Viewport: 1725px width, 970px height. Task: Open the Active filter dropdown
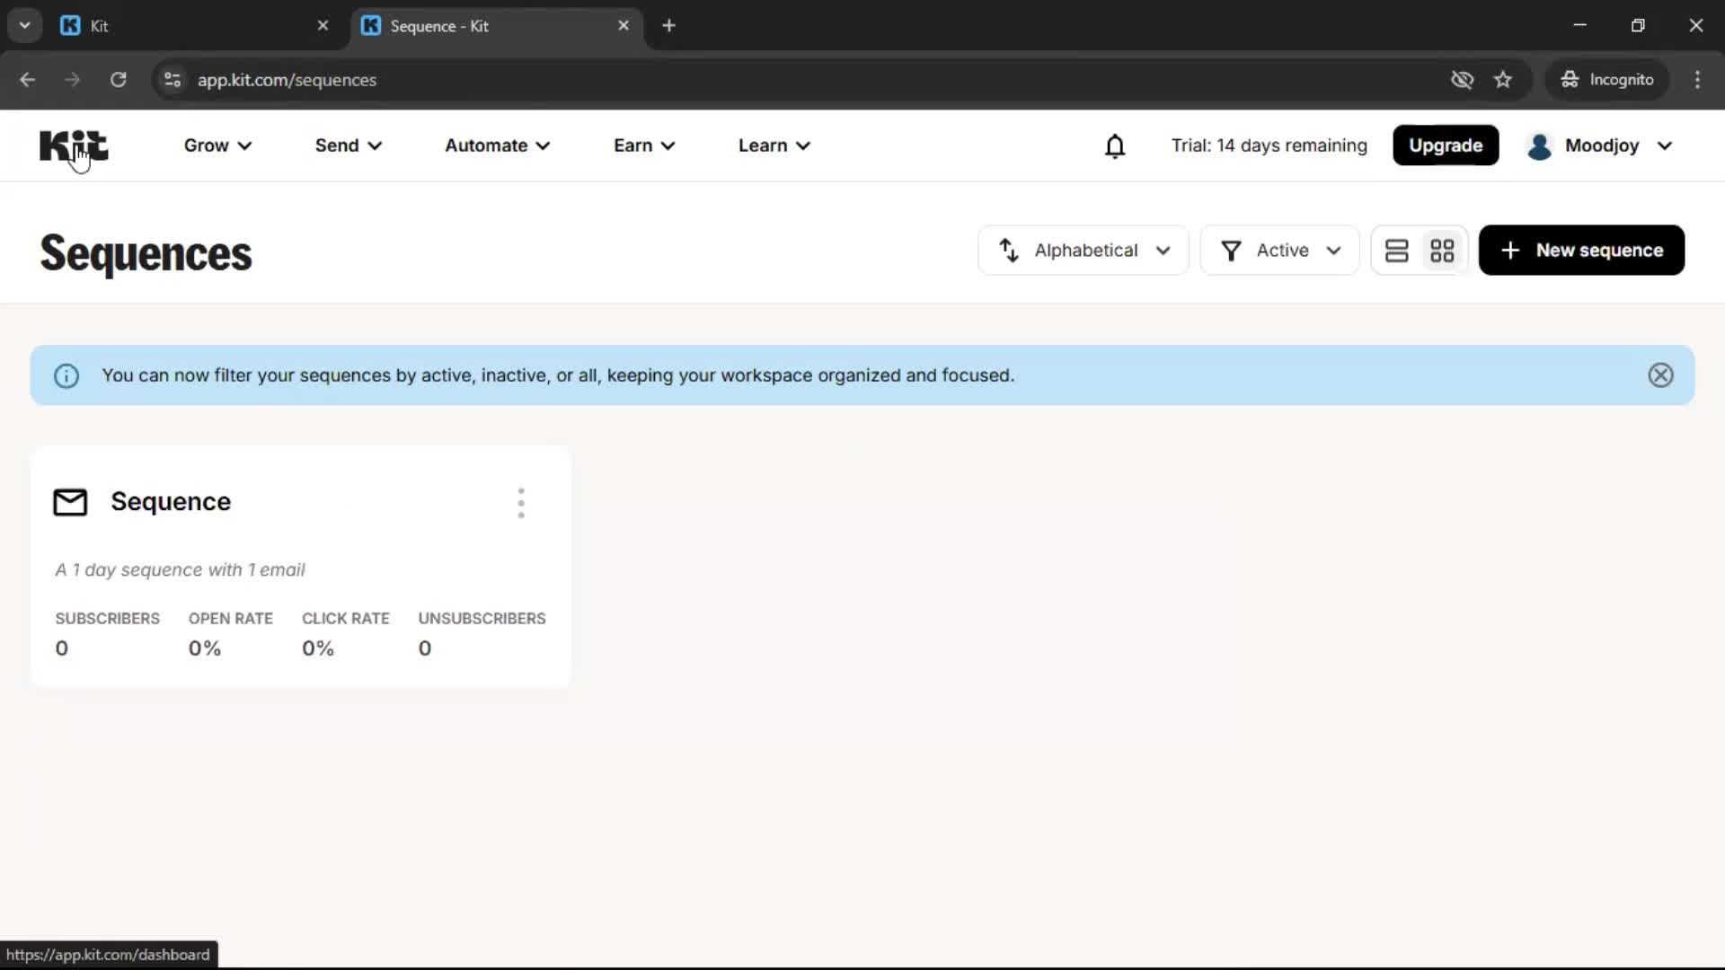1279,250
